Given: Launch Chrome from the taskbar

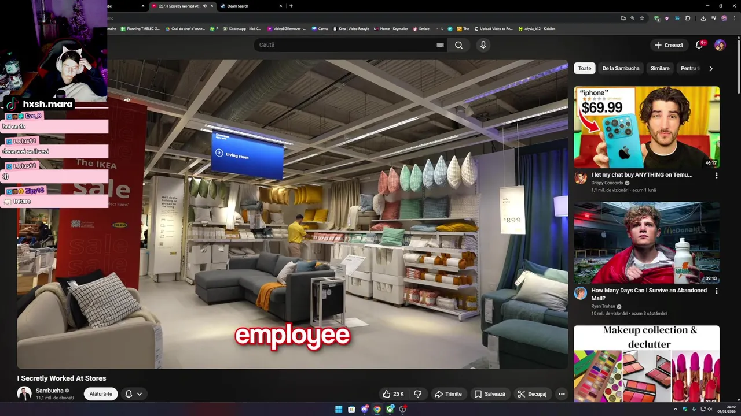Looking at the screenshot, I should pos(377,409).
